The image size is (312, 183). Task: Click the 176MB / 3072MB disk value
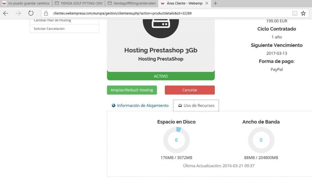click(176, 158)
